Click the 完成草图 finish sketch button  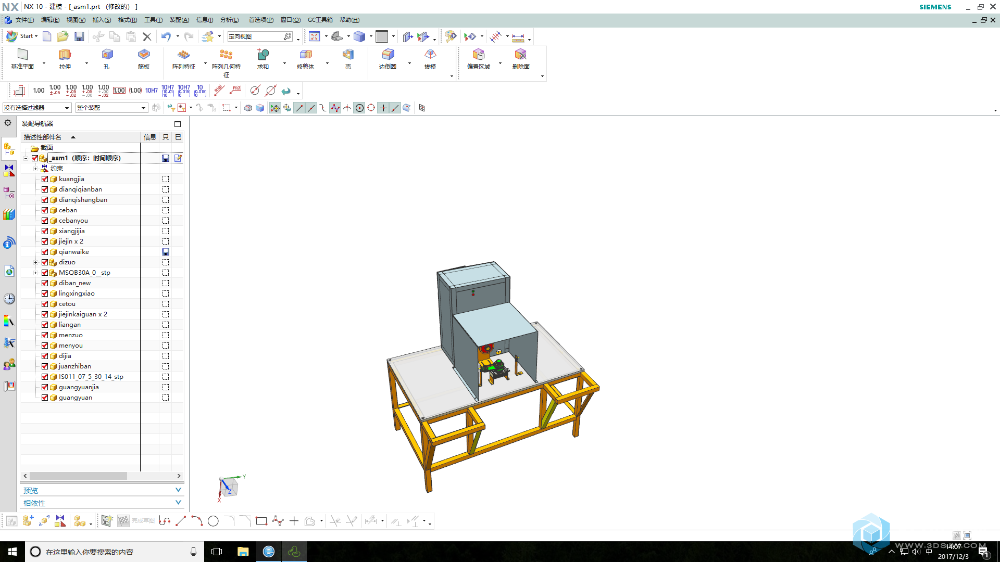point(136,521)
